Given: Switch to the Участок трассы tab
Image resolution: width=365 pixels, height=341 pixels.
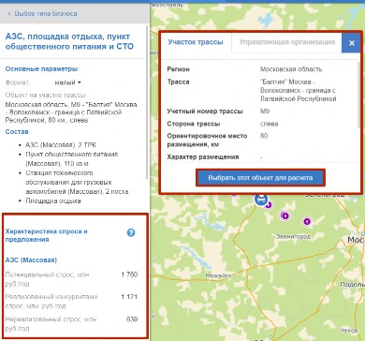Looking at the screenshot, I should [196, 42].
